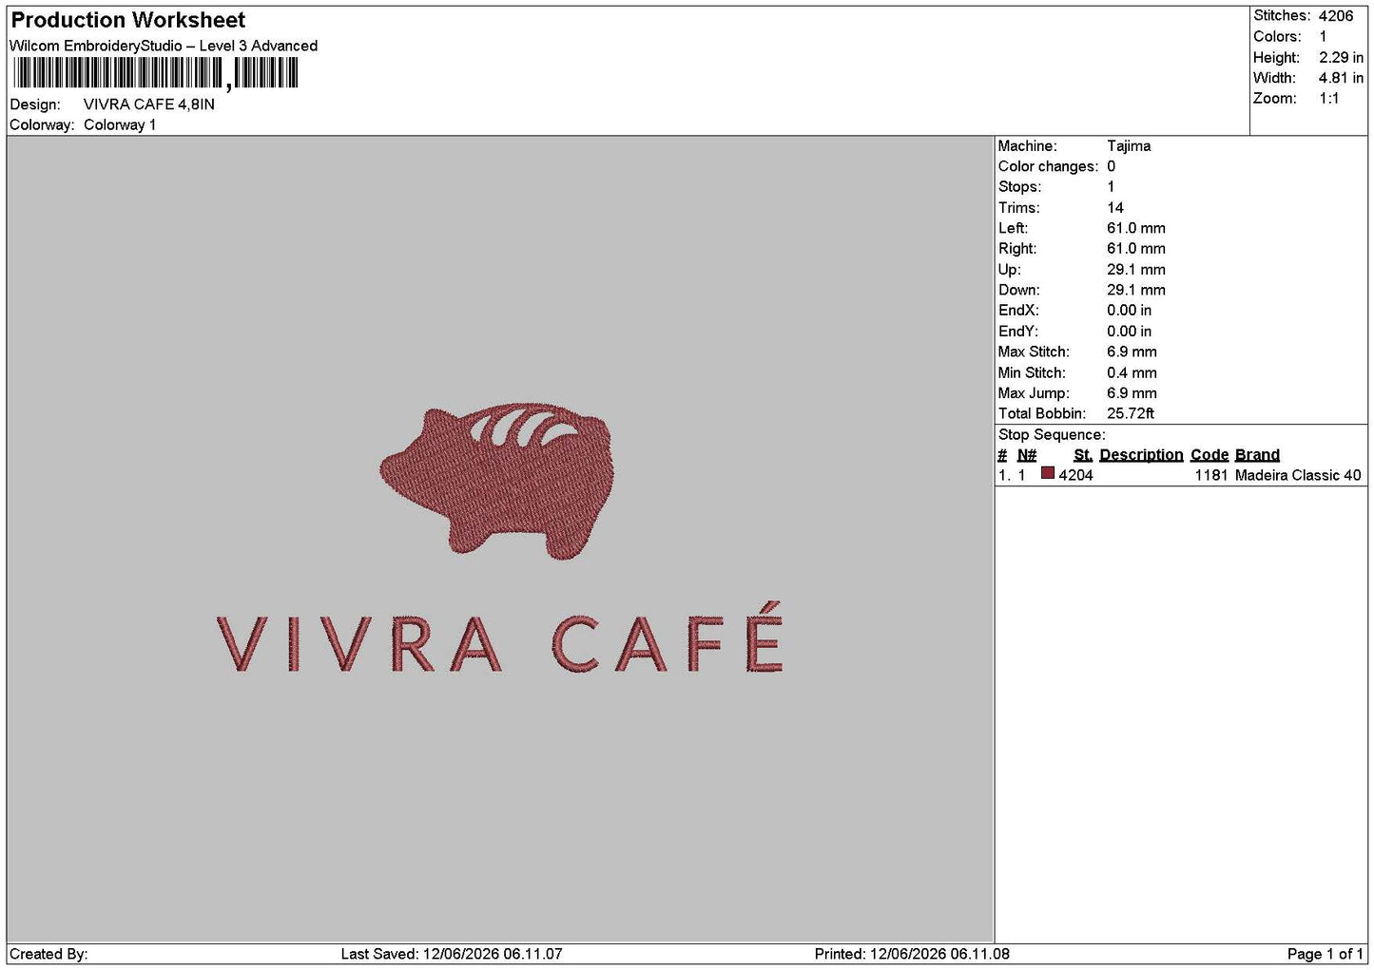
Task: Click the Height value 2.29 in
Action: (1341, 58)
